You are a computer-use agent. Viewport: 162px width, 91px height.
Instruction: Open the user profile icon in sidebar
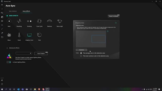[2, 80]
